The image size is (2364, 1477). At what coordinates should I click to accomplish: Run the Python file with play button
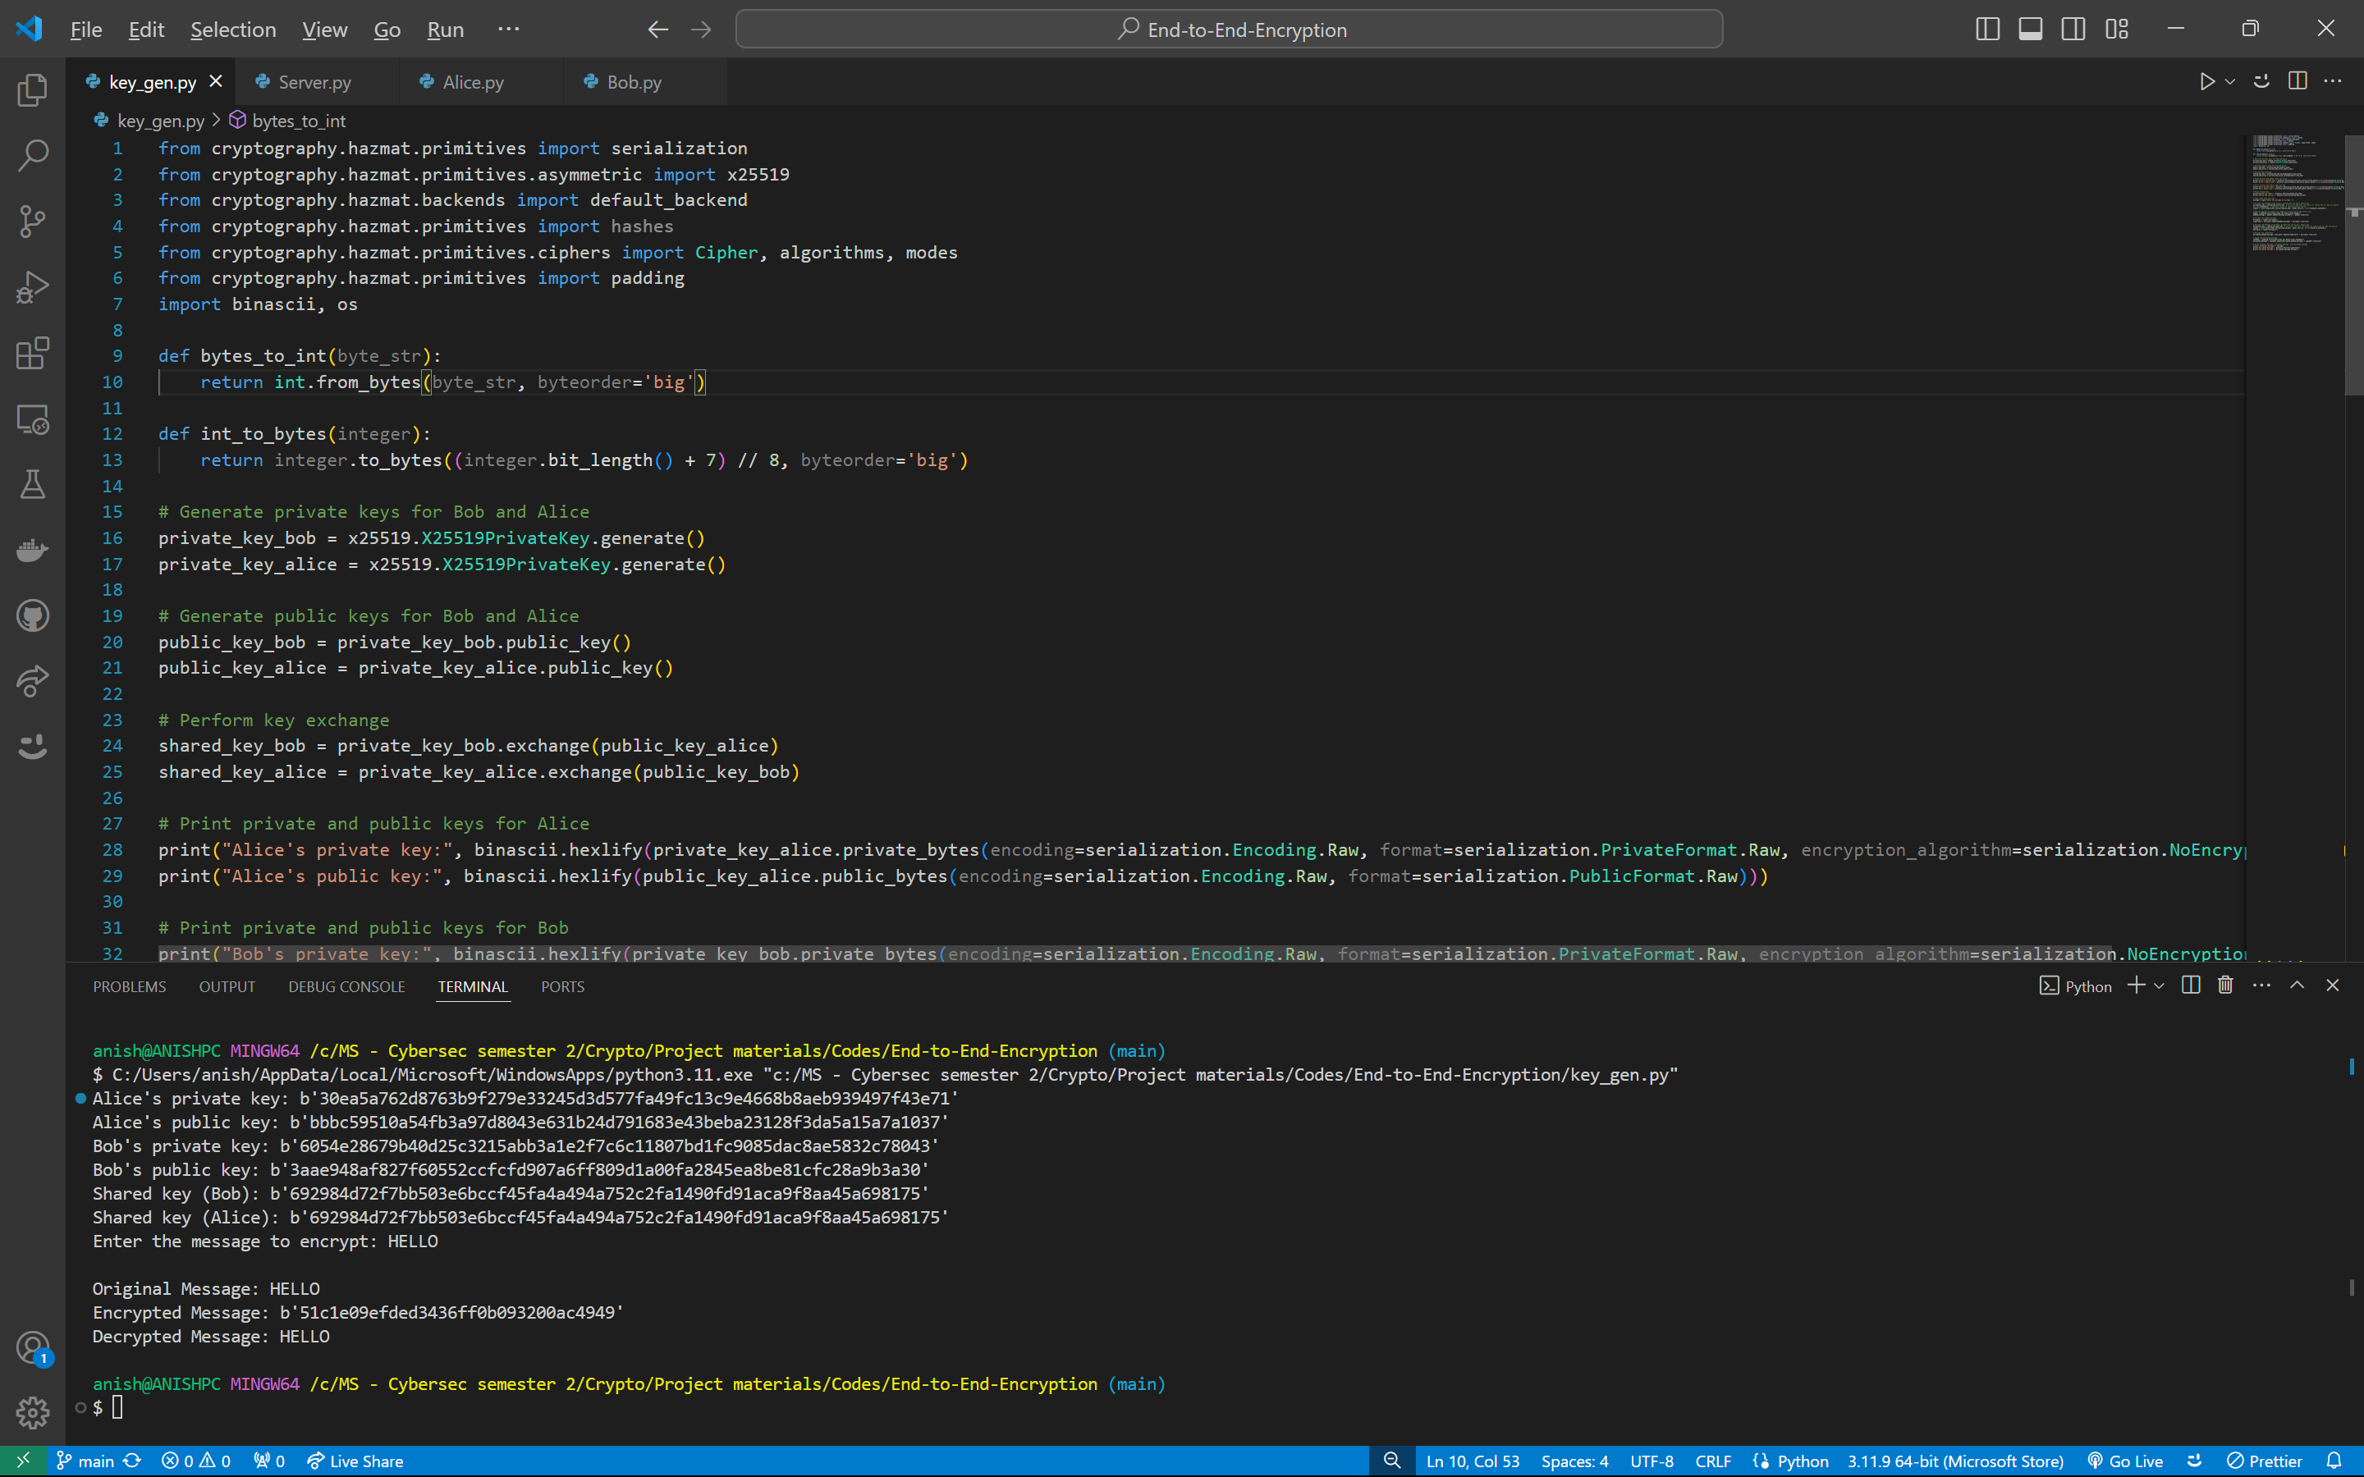[2206, 82]
